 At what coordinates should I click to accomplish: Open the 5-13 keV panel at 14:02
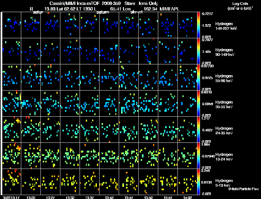(x=187, y=182)
